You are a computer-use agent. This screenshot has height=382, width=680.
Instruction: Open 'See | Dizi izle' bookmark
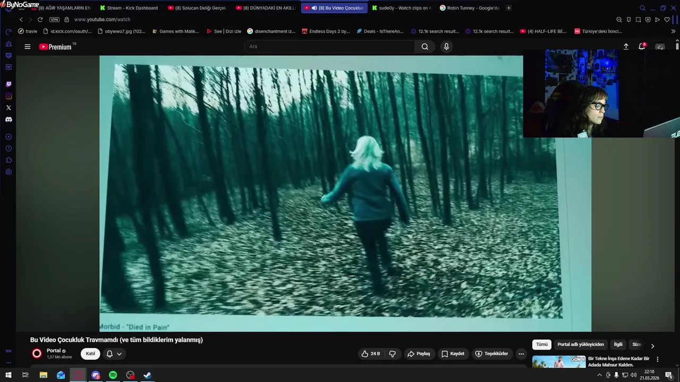click(x=224, y=31)
